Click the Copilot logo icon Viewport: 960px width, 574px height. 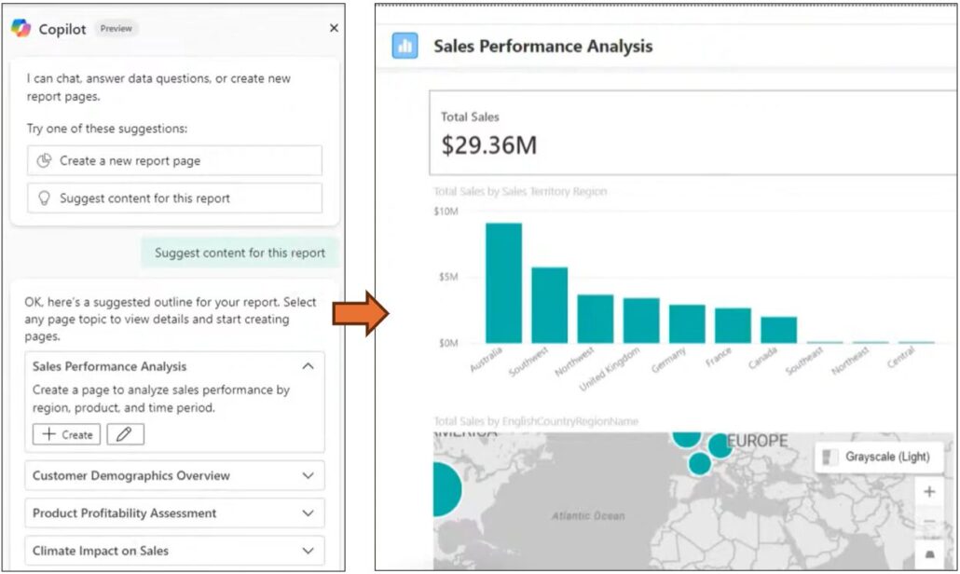[x=21, y=29]
